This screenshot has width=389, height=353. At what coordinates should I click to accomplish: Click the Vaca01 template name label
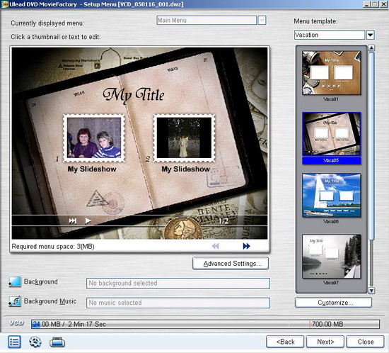pyautogui.click(x=331, y=99)
